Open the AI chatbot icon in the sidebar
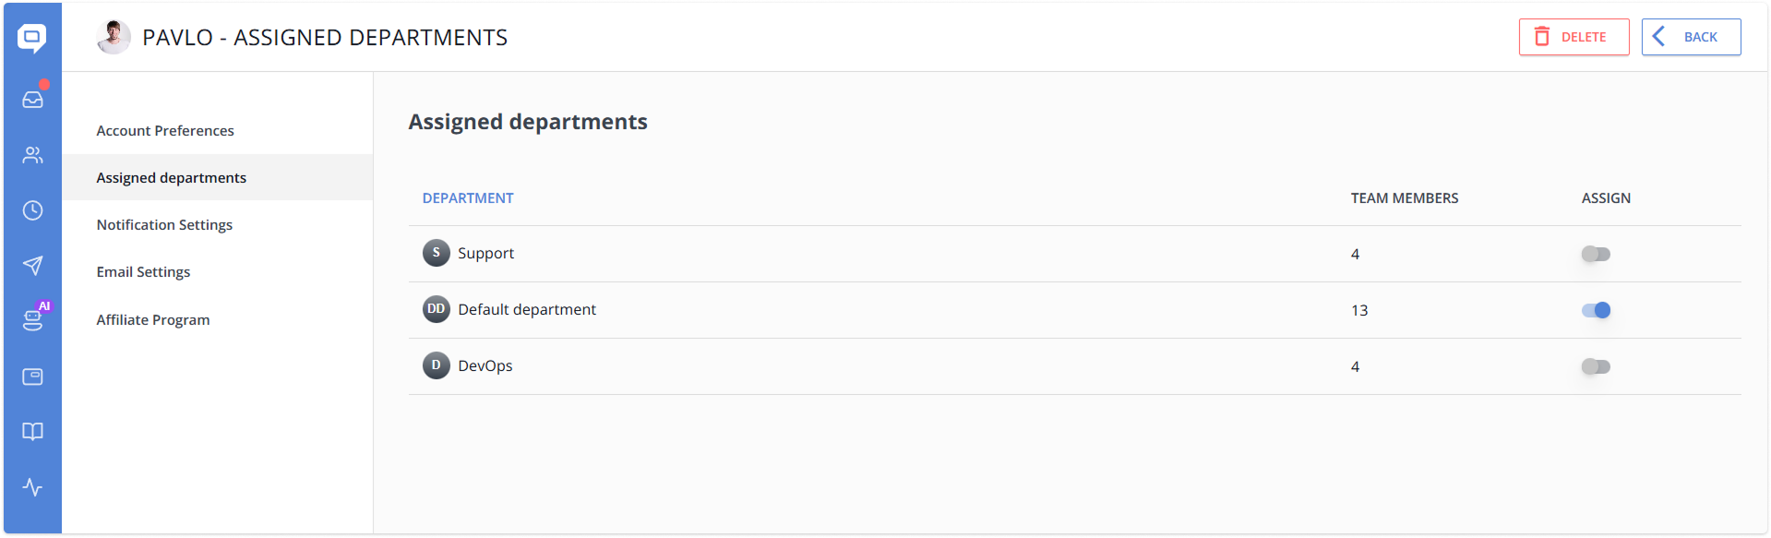Screen dimensions: 1771x538 click(x=33, y=321)
